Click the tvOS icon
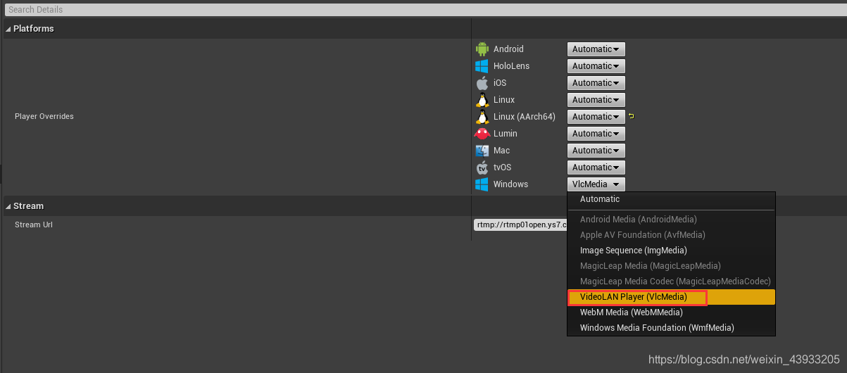The image size is (847, 373). coord(482,167)
